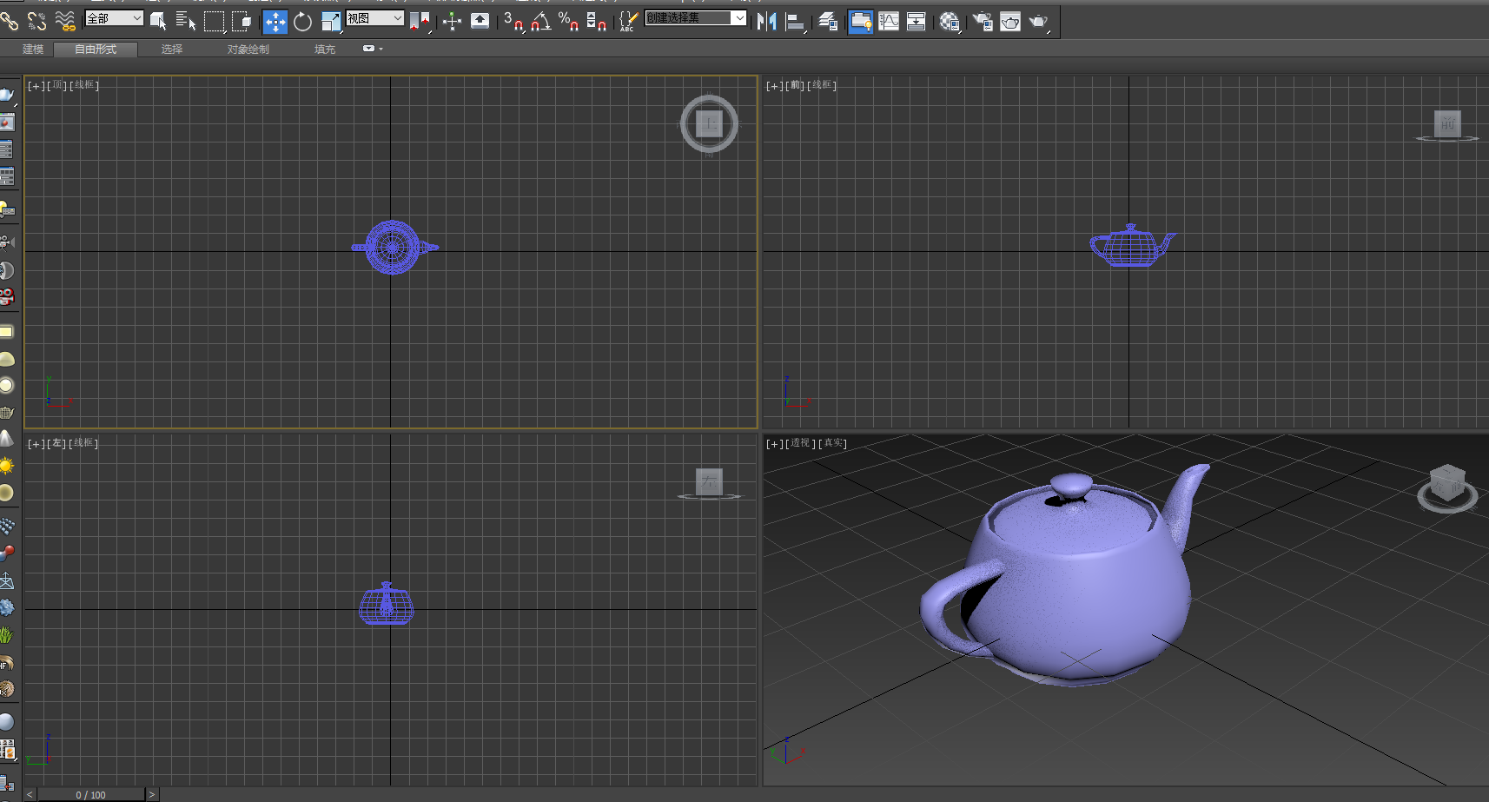This screenshot has width=1489, height=802.
Task: Click the left viewport ViewCube face
Action: [x=710, y=481]
